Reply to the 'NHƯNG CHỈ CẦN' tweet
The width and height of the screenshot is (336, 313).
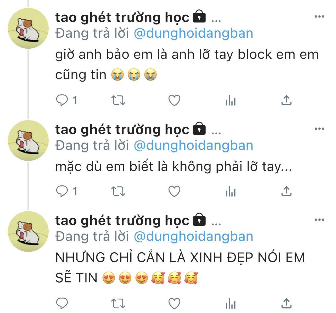[62, 303]
